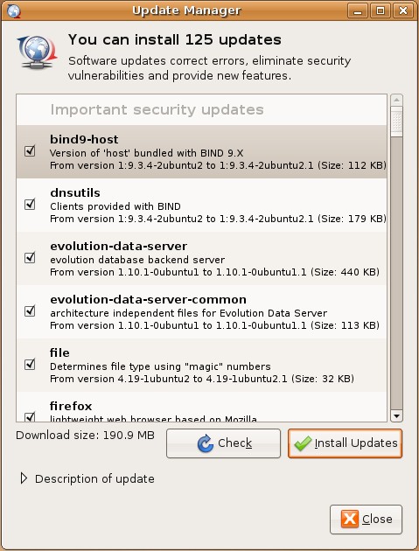Toggle the file package checkbox
This screenshot has width=419, height=551.
click(x=30, y=365)
